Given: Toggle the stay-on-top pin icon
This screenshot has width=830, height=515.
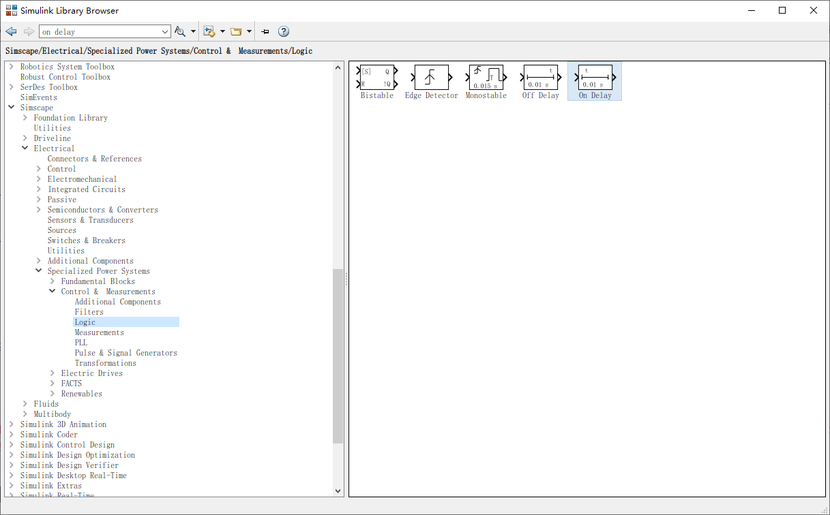Looking at the screenshot, I should pyautogui.click(x=265, y=31).
